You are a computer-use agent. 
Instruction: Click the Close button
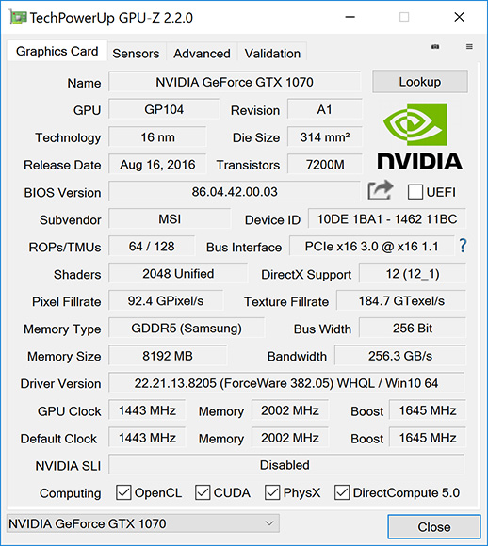[434, 527]
